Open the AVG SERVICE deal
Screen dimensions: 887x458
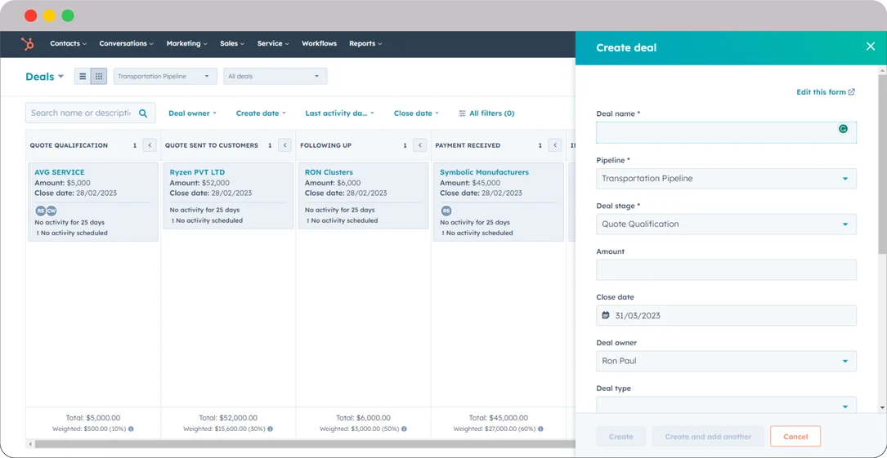(60, 172)
